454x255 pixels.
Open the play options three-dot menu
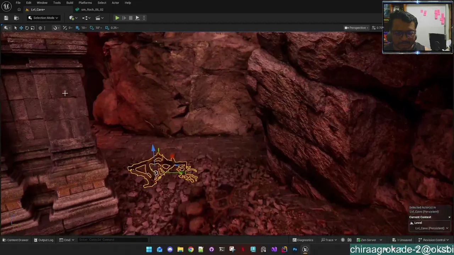click(x=144, y=18)
